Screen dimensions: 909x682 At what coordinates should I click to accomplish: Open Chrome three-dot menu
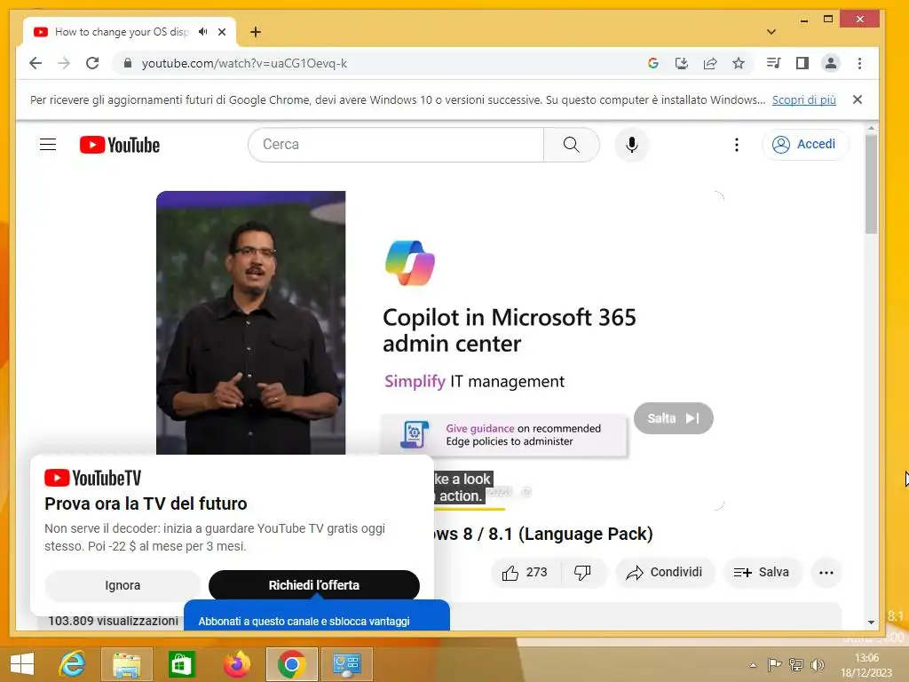tap(859, 63)
